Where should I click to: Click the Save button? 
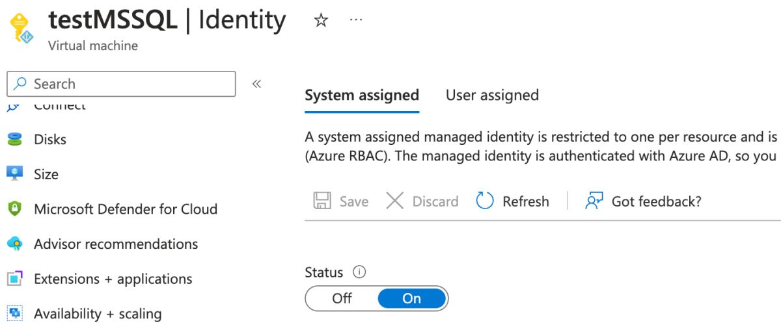(x=341, y=201)
